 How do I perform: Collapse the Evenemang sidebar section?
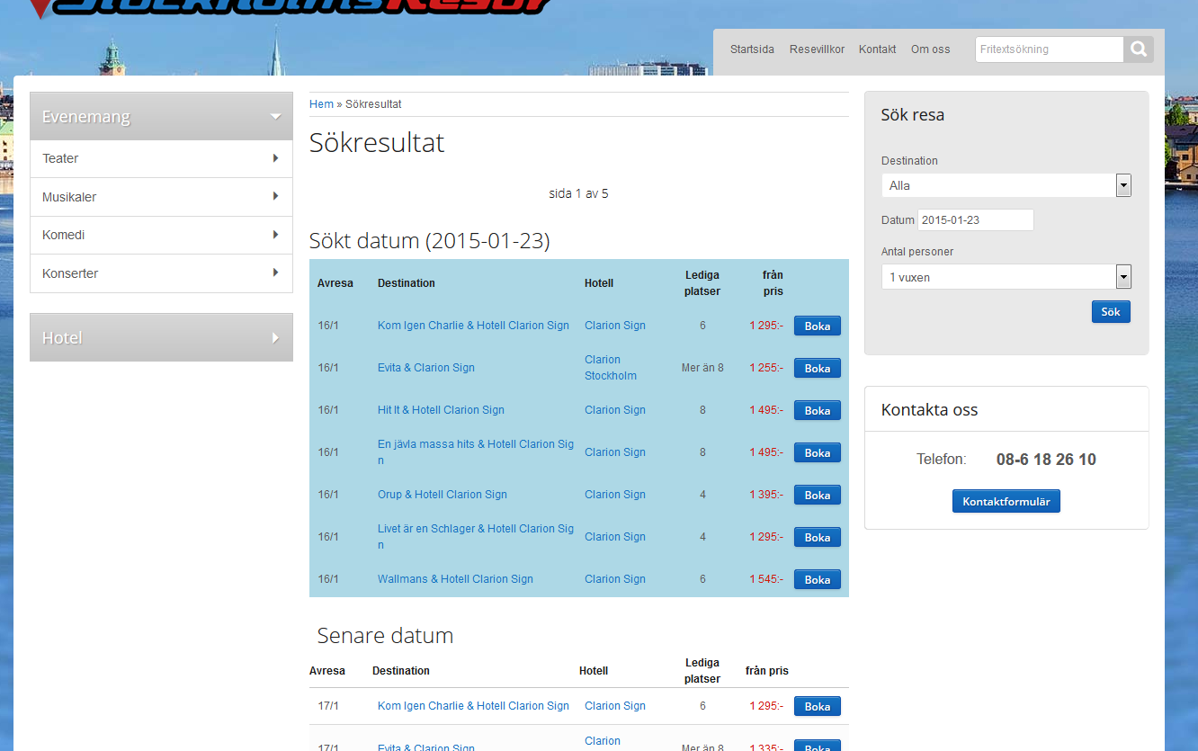(x=275, y=117)
